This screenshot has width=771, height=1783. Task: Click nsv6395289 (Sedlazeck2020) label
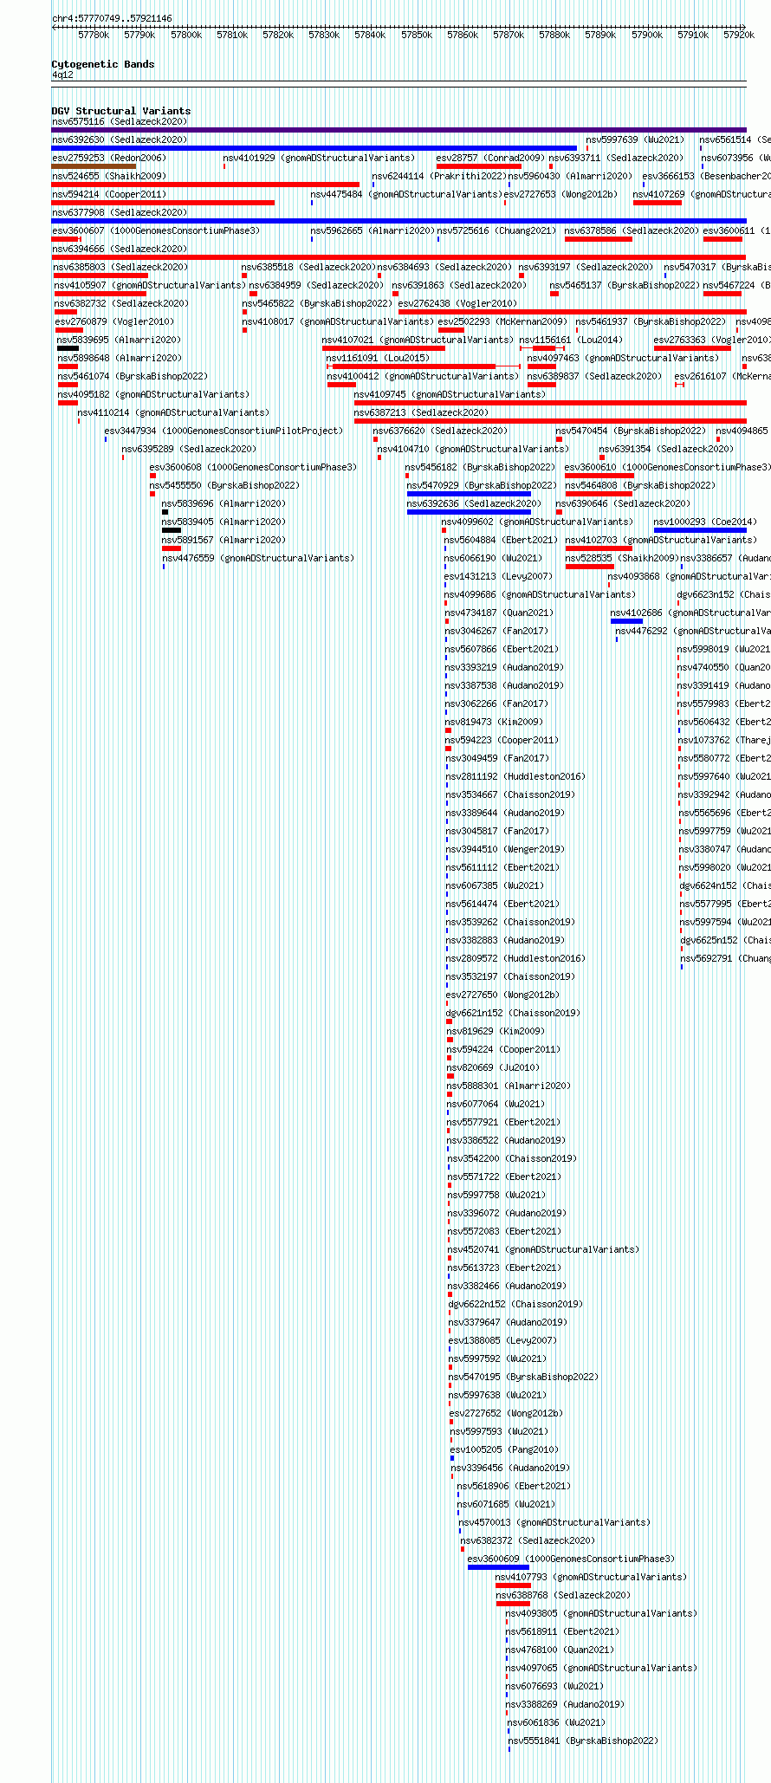(189, 450)
